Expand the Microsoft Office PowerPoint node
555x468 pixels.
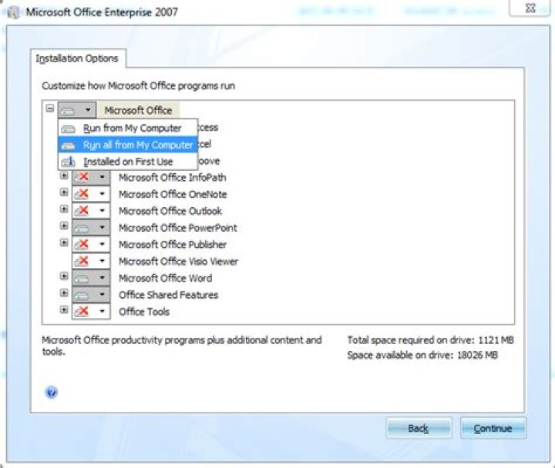tap(64, 226)
